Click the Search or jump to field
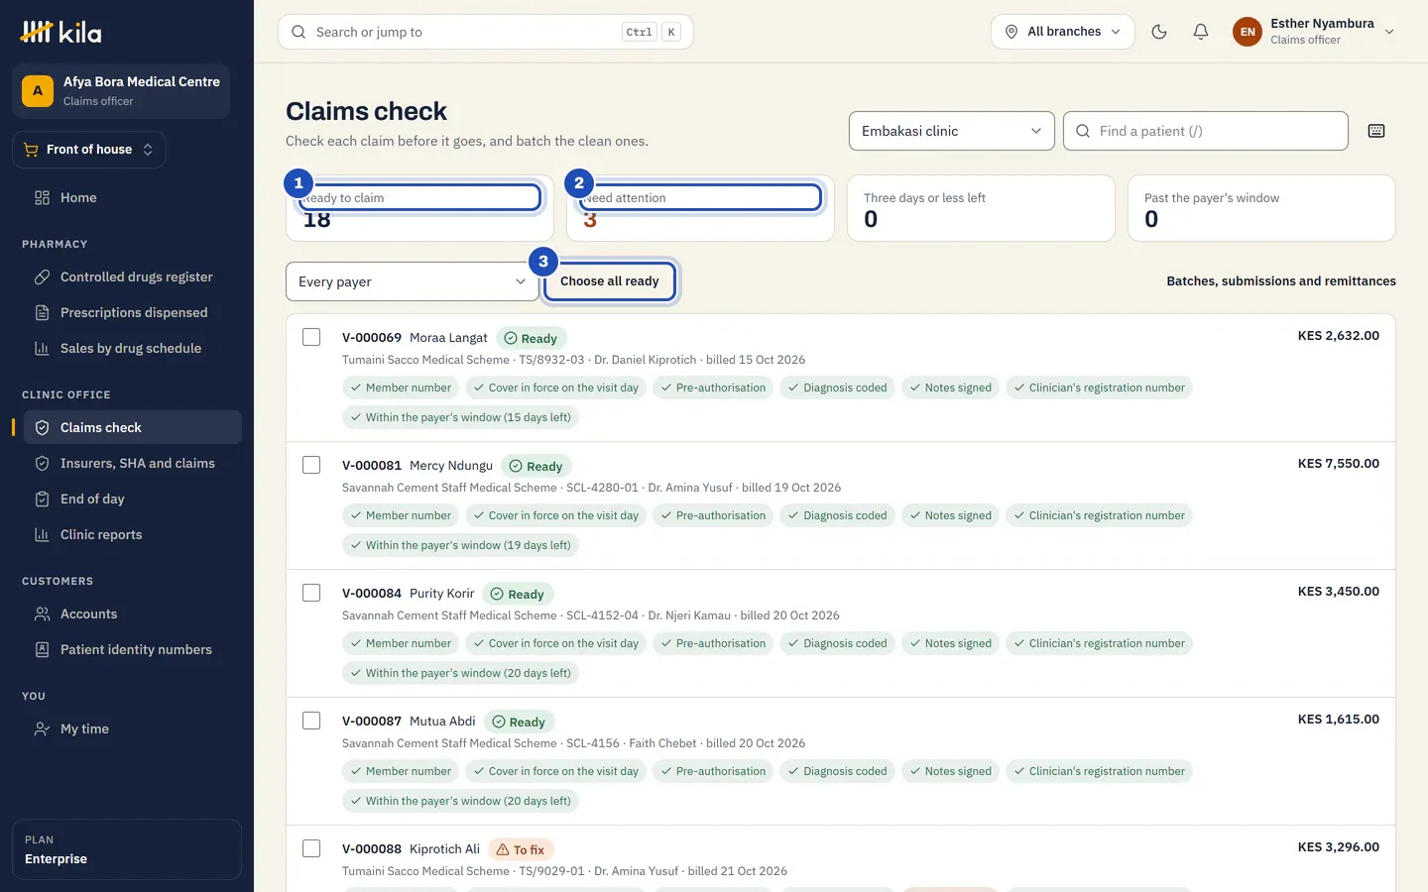Viewport: 1428px width, 892px height. [486, 32]
